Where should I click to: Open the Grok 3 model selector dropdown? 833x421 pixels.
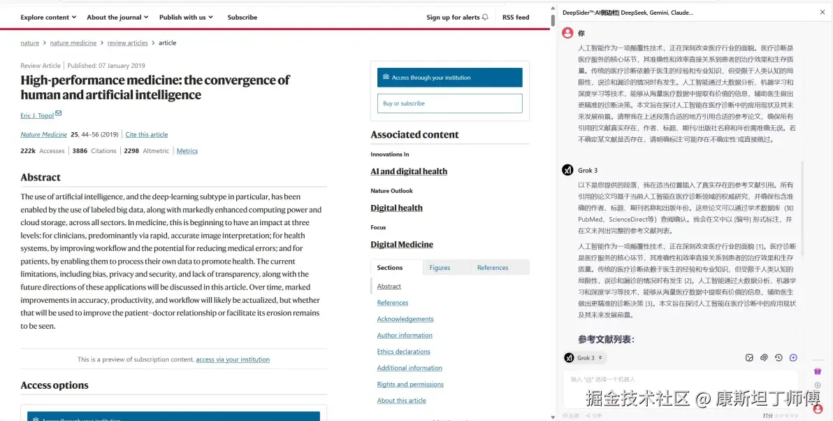click(x=585, y=358)
